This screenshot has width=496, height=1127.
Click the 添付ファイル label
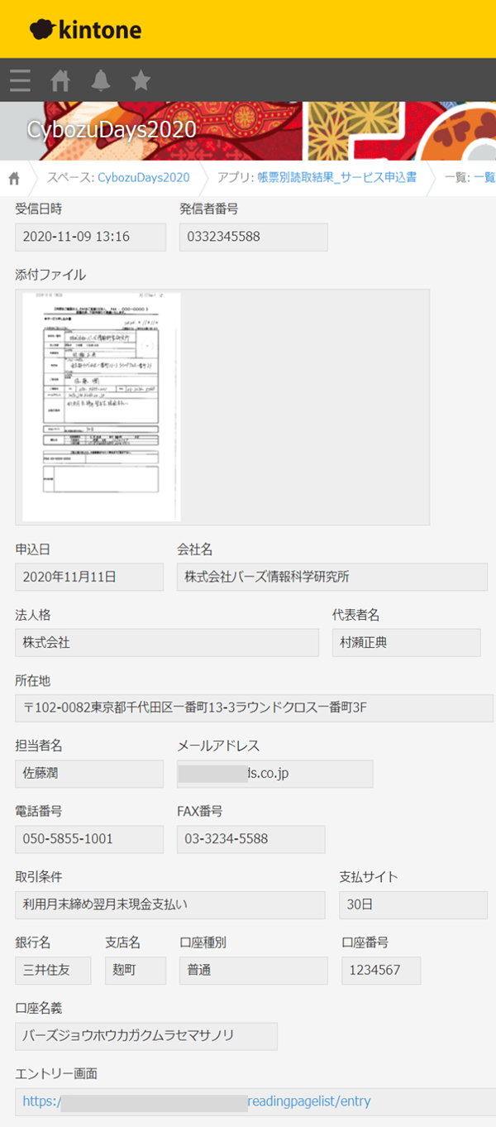pyautogui.click(x=50, y=275)
